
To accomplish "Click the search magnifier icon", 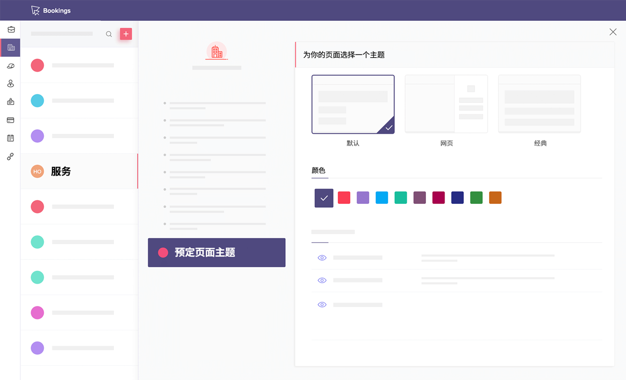I will point(109,34).
